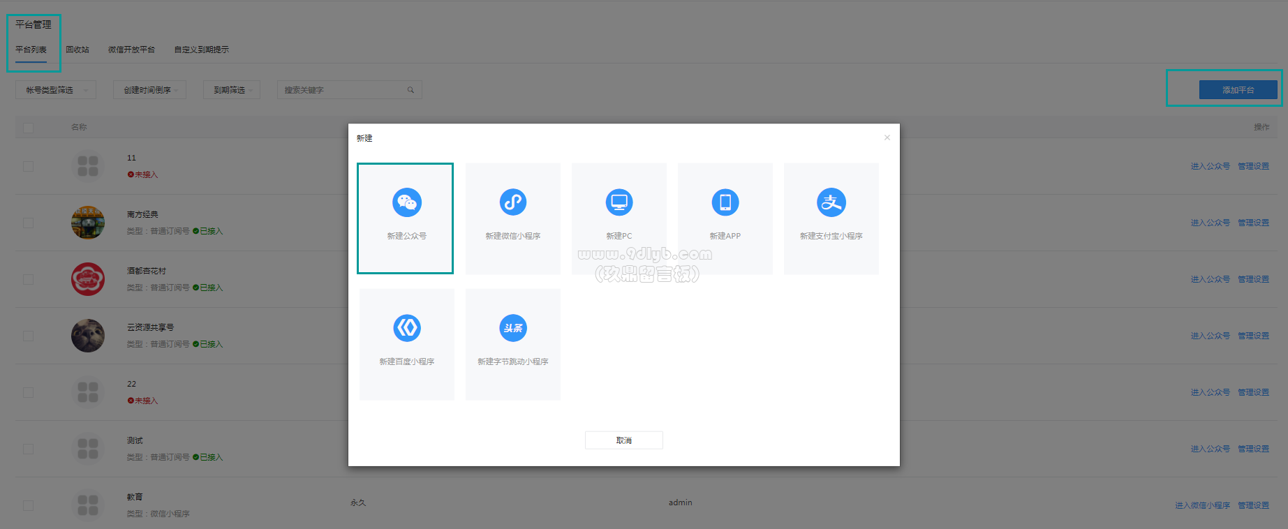Open the 创建时间倒序 sort dropdown
This screenshot has height=529, width=1288.
pos(149,90)
